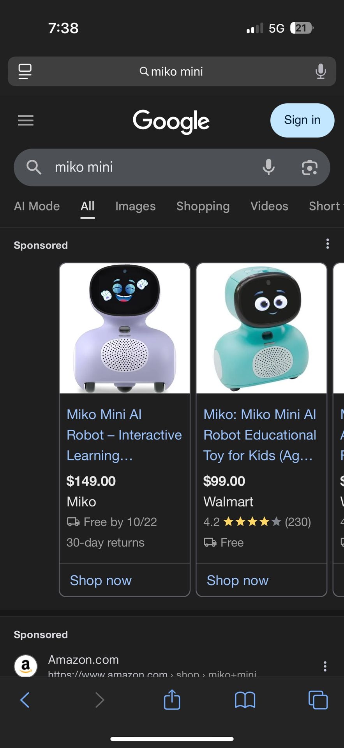Open the AI Mode tab
The height and width of the screenshot is (748, 344).
(37, 206)
